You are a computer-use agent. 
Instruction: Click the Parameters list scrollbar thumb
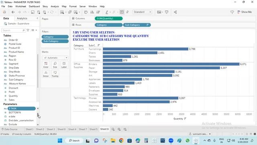click(x=38, y=115)
